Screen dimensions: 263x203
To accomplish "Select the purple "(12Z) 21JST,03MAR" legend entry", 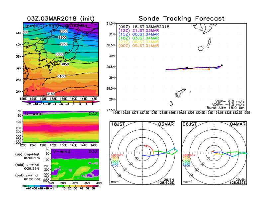I will pos(138,31).
